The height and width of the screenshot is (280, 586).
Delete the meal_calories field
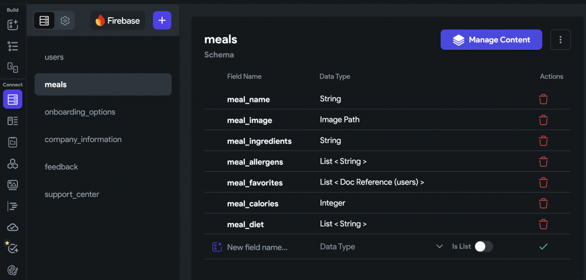pyautogui.click(x=543, y=203)
